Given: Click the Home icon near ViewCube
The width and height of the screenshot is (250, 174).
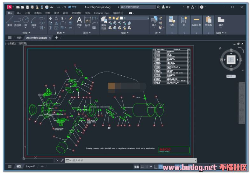Looking at the screenshot, I should (x=220, y=48).
